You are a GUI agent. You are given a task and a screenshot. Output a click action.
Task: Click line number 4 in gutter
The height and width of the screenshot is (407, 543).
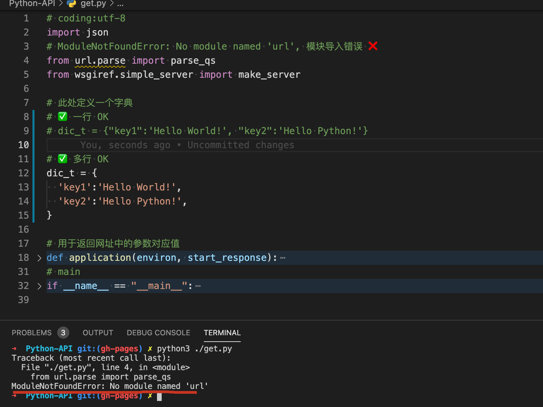tap(26, 60)
